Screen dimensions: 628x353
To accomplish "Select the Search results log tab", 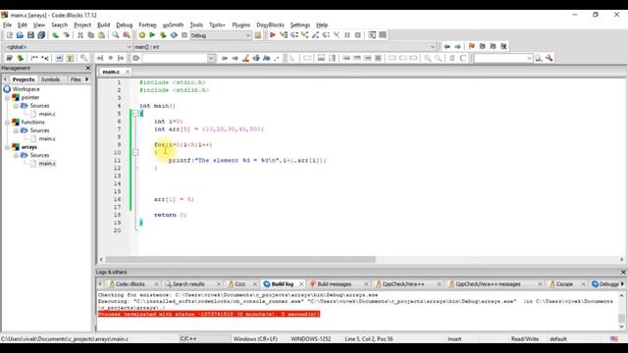I will [x=188, y=284].
